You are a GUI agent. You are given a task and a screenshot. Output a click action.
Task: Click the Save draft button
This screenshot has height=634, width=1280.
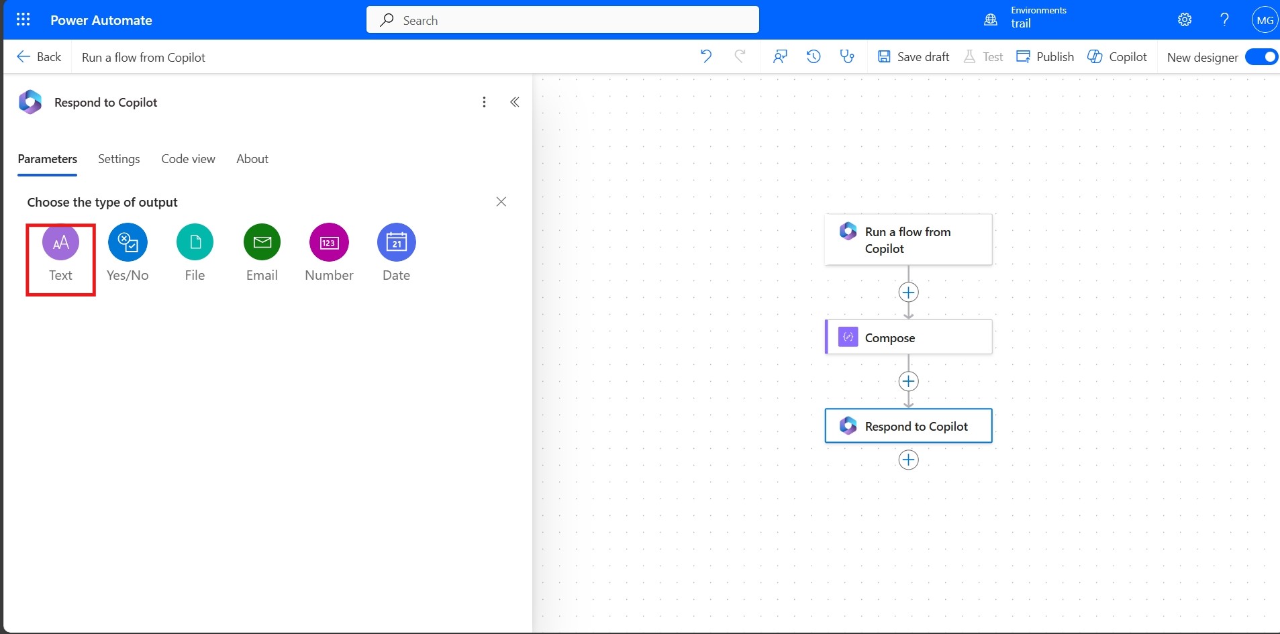(x=914, y=57)
